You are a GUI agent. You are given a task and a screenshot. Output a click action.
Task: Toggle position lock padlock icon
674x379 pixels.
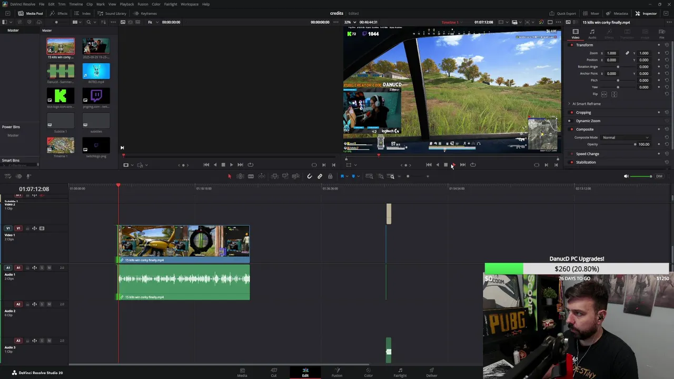pos(330,176)
